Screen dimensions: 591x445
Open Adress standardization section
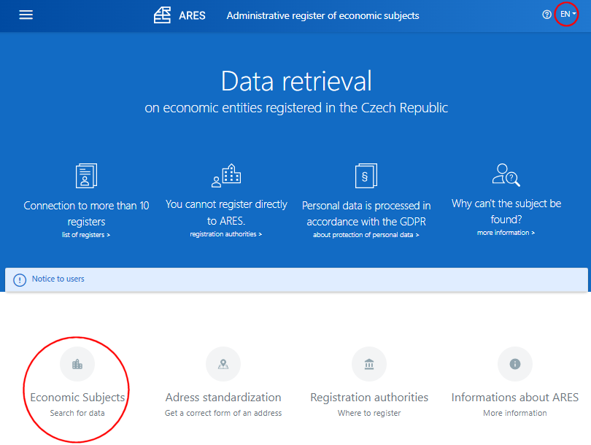pyautogui.click(x=223, y=397)
